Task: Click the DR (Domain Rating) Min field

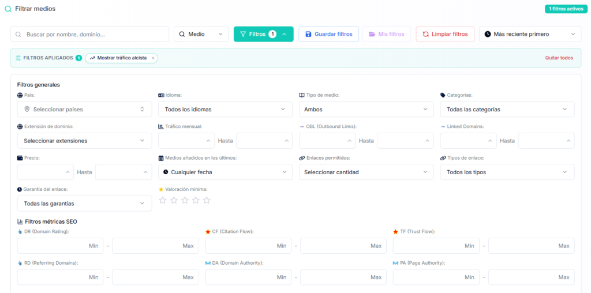Action: click(x=60, y=246)
